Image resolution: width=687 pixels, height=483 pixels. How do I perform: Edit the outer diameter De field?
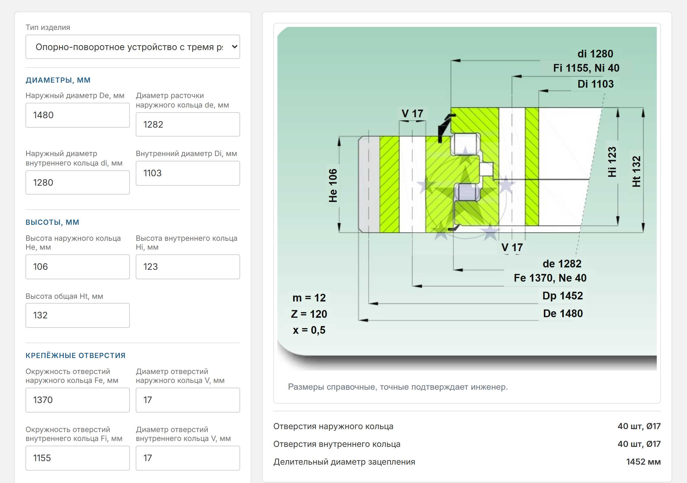coord(77,115)
